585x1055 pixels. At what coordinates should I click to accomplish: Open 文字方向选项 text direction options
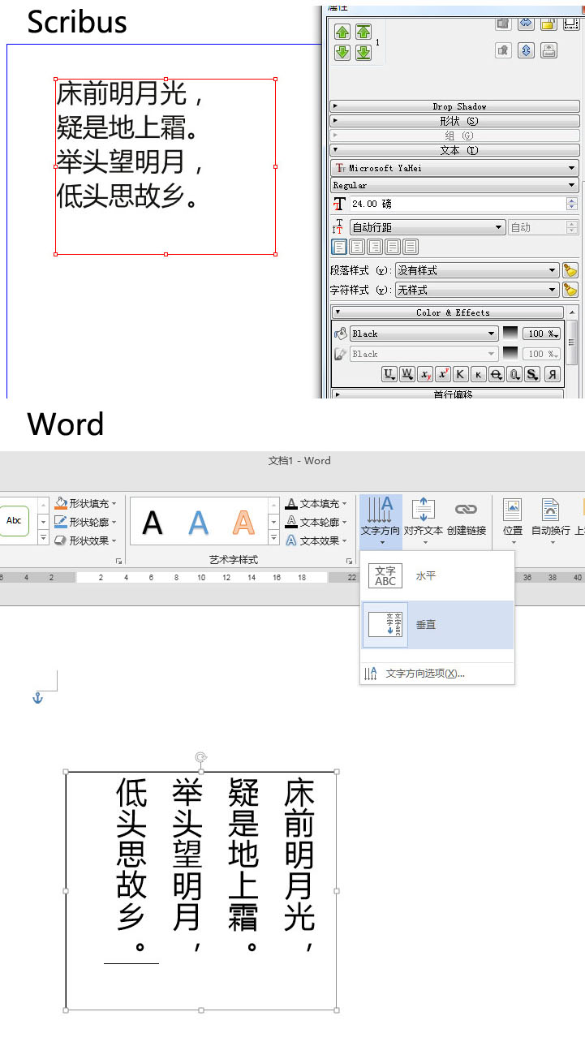(x=424, y=674)
